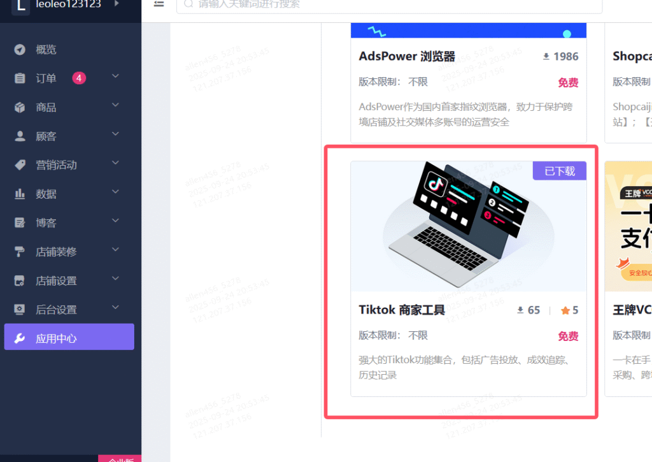Click the AdsPower download count icon
This screenshot has height=462, width=652.
(546, 57)
